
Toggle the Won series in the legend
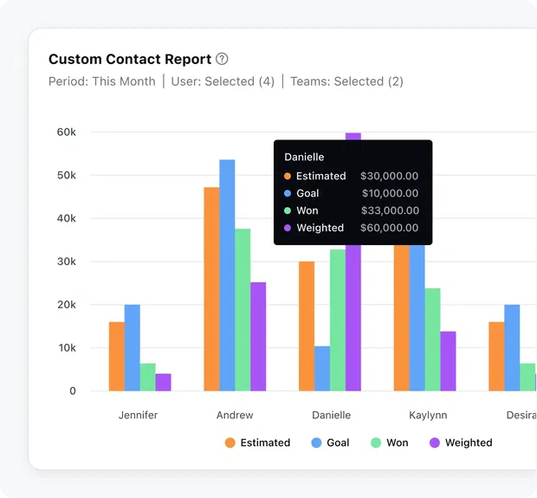390,443
